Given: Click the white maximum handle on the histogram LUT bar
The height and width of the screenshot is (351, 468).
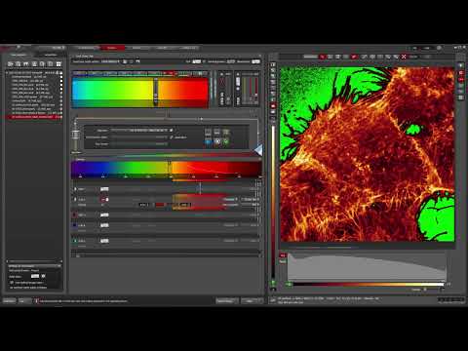Looking at the screenshot, I should (442, 285).
